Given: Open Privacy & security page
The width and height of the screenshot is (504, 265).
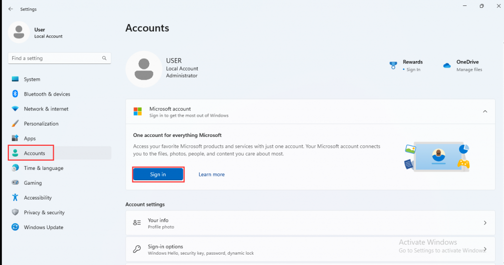Looking at the screenshot, I should pos(60,212).
